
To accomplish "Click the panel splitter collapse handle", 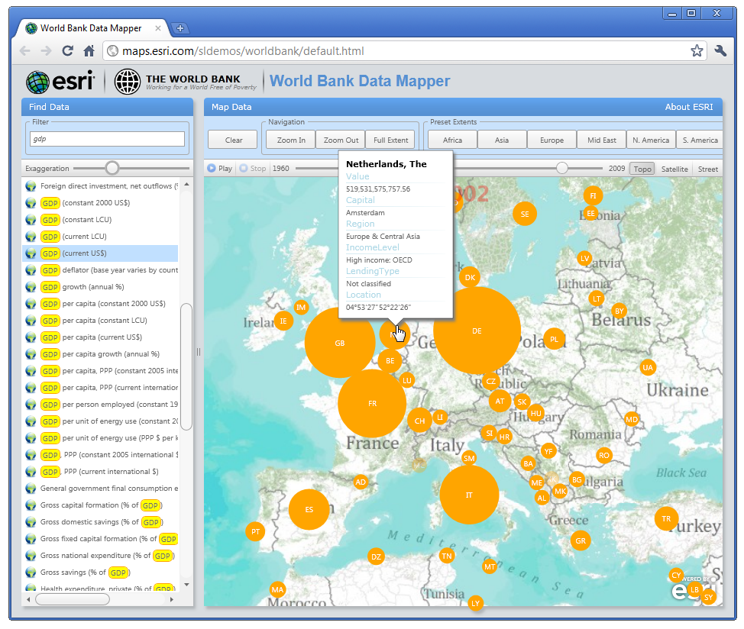I will point(199,352).
